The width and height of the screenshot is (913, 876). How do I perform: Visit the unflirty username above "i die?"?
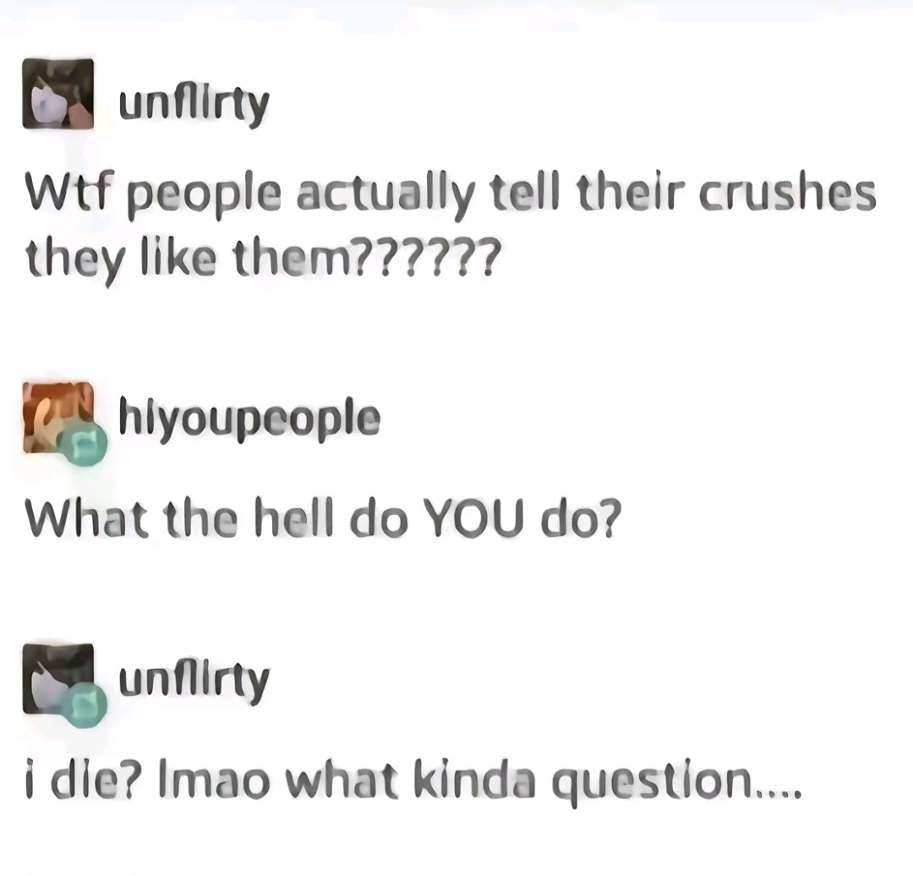[194, 682]
